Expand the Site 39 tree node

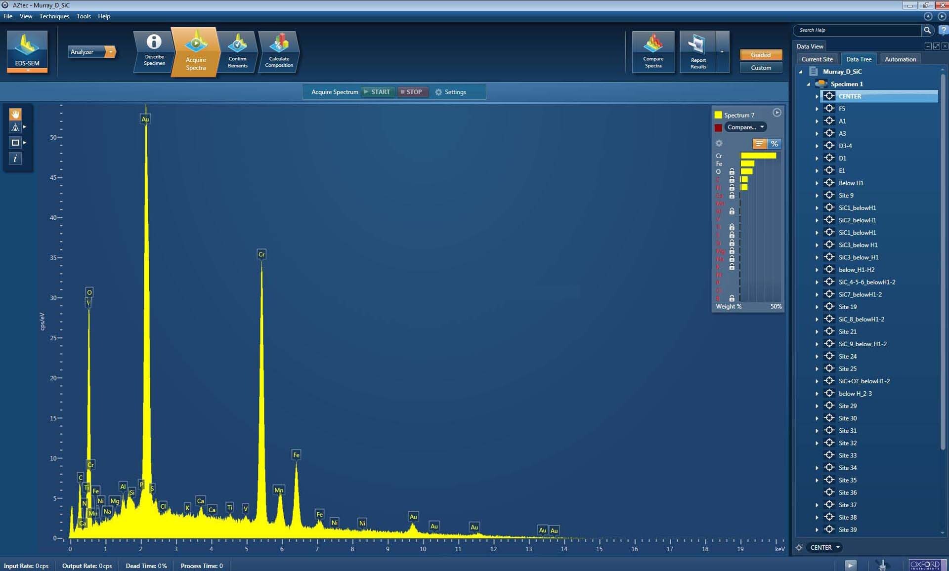(x=817, y=530)
